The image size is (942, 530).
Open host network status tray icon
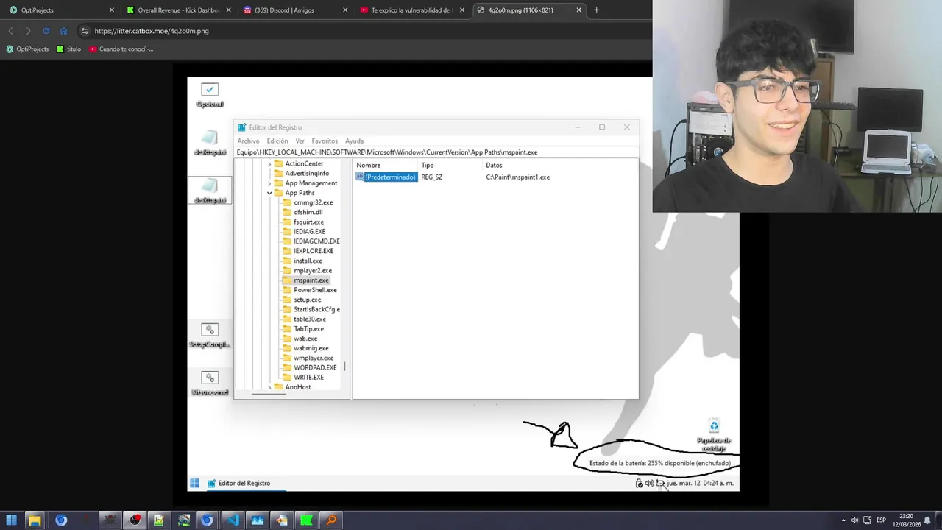click(x=868, y=520)
